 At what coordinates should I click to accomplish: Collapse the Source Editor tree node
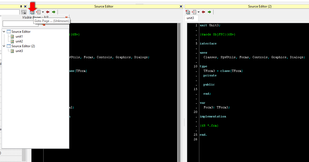coord(4,31)
